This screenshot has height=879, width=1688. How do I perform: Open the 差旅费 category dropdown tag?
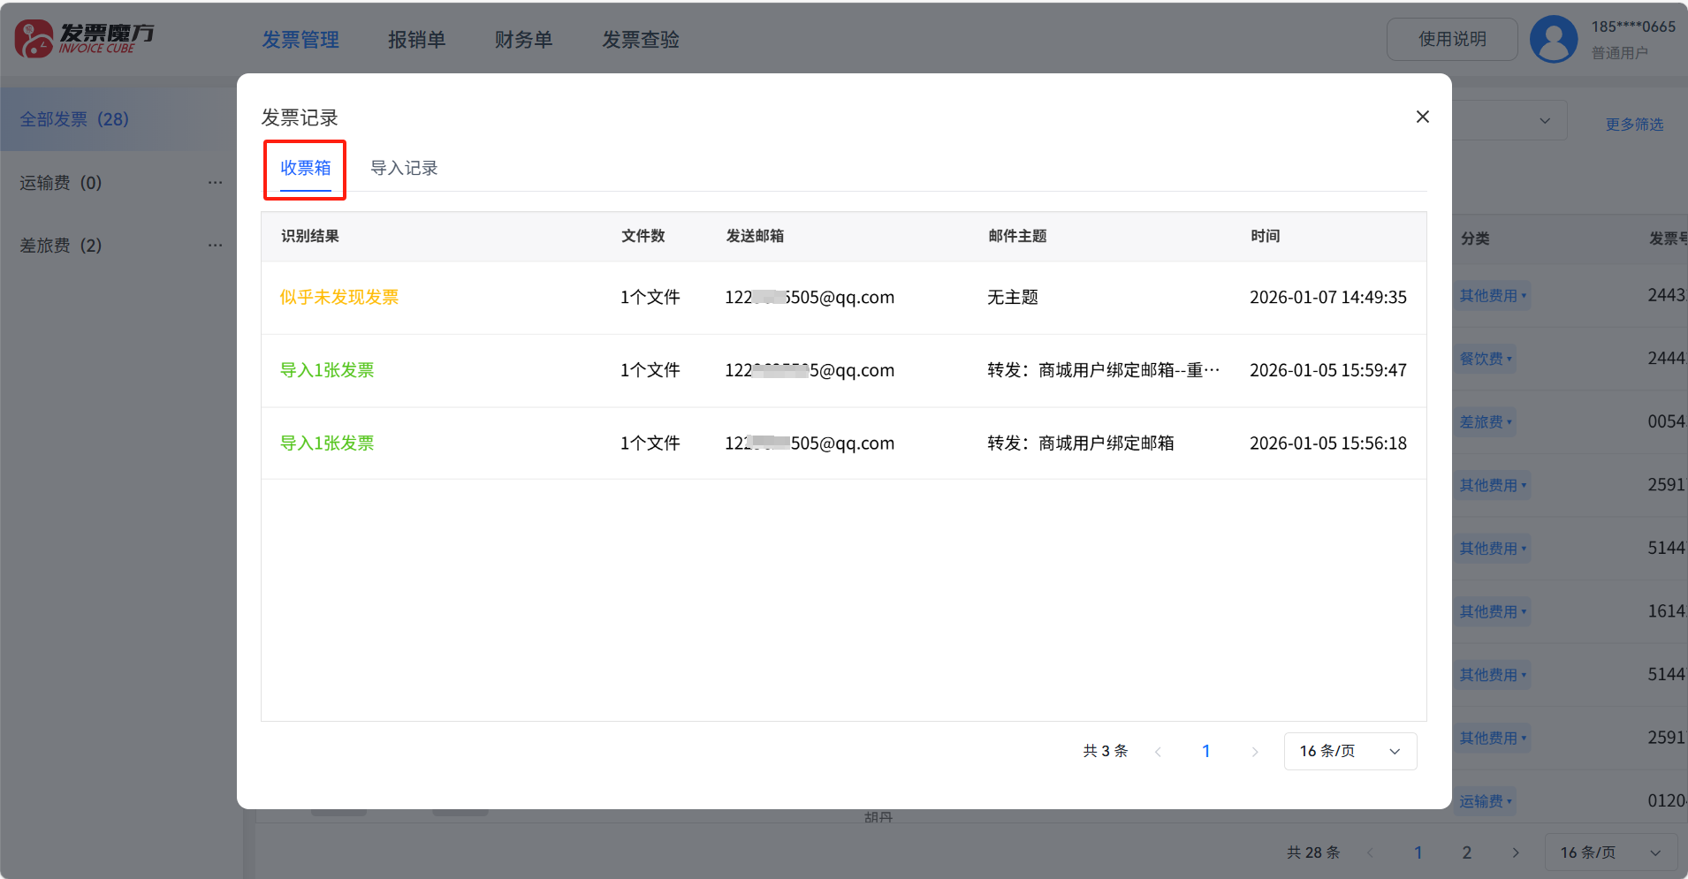1486,422
